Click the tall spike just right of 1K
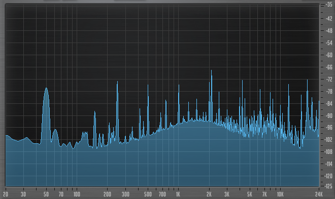Screen dimensions: 335x199 click(179, 104)
